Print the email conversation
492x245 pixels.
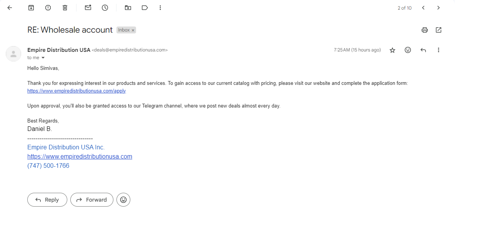(425, 30)
